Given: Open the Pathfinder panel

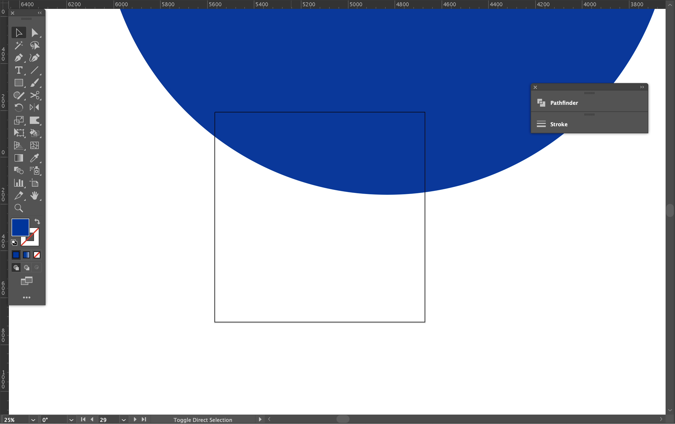Looking at the screenshot, I should coord(564,103).
